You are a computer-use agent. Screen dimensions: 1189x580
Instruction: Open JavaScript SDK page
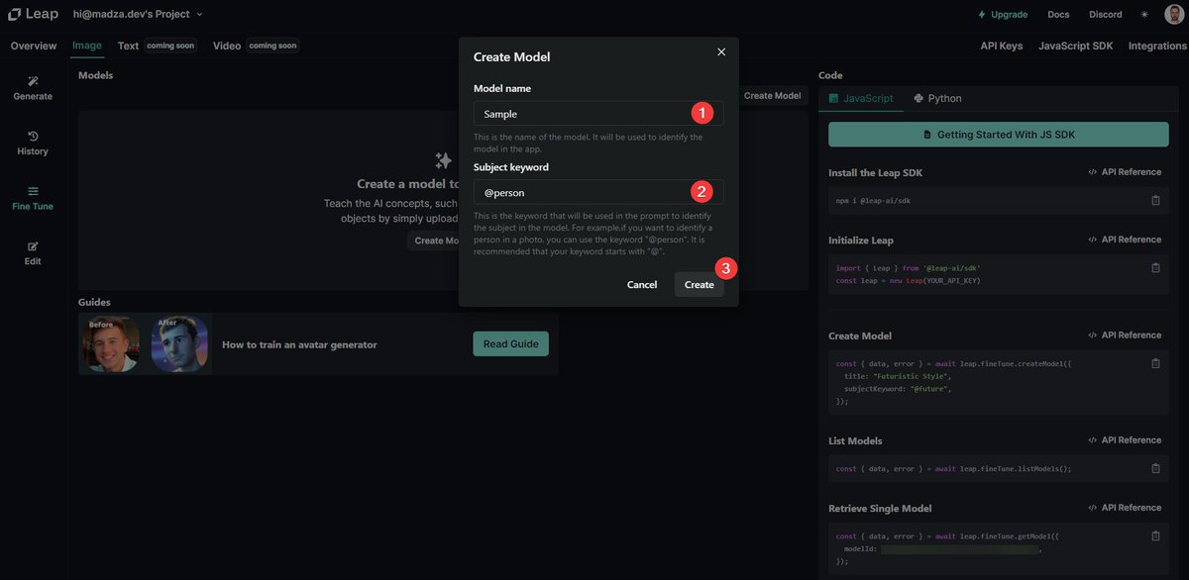1076,46
